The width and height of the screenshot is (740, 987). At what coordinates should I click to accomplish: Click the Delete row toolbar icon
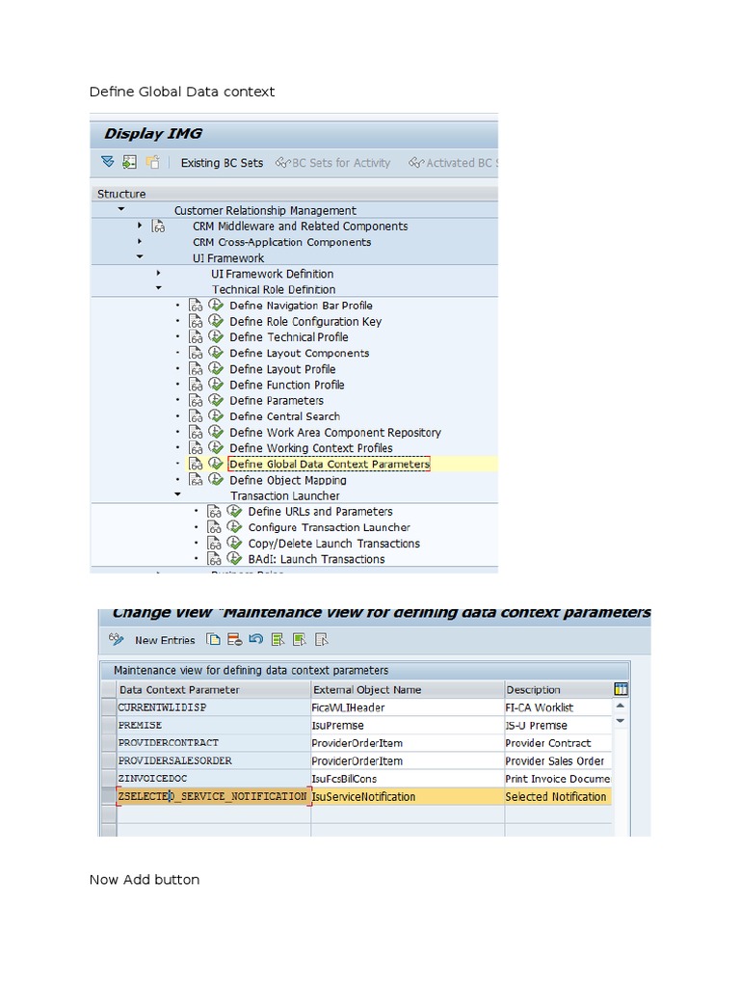235,640
